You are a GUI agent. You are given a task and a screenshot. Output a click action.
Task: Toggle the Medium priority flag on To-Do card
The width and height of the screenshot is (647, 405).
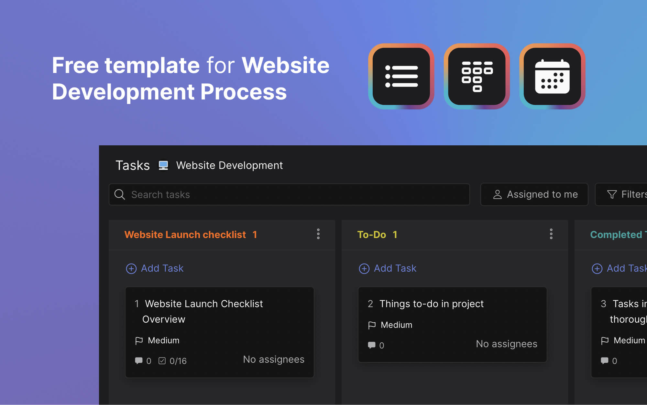372,325
